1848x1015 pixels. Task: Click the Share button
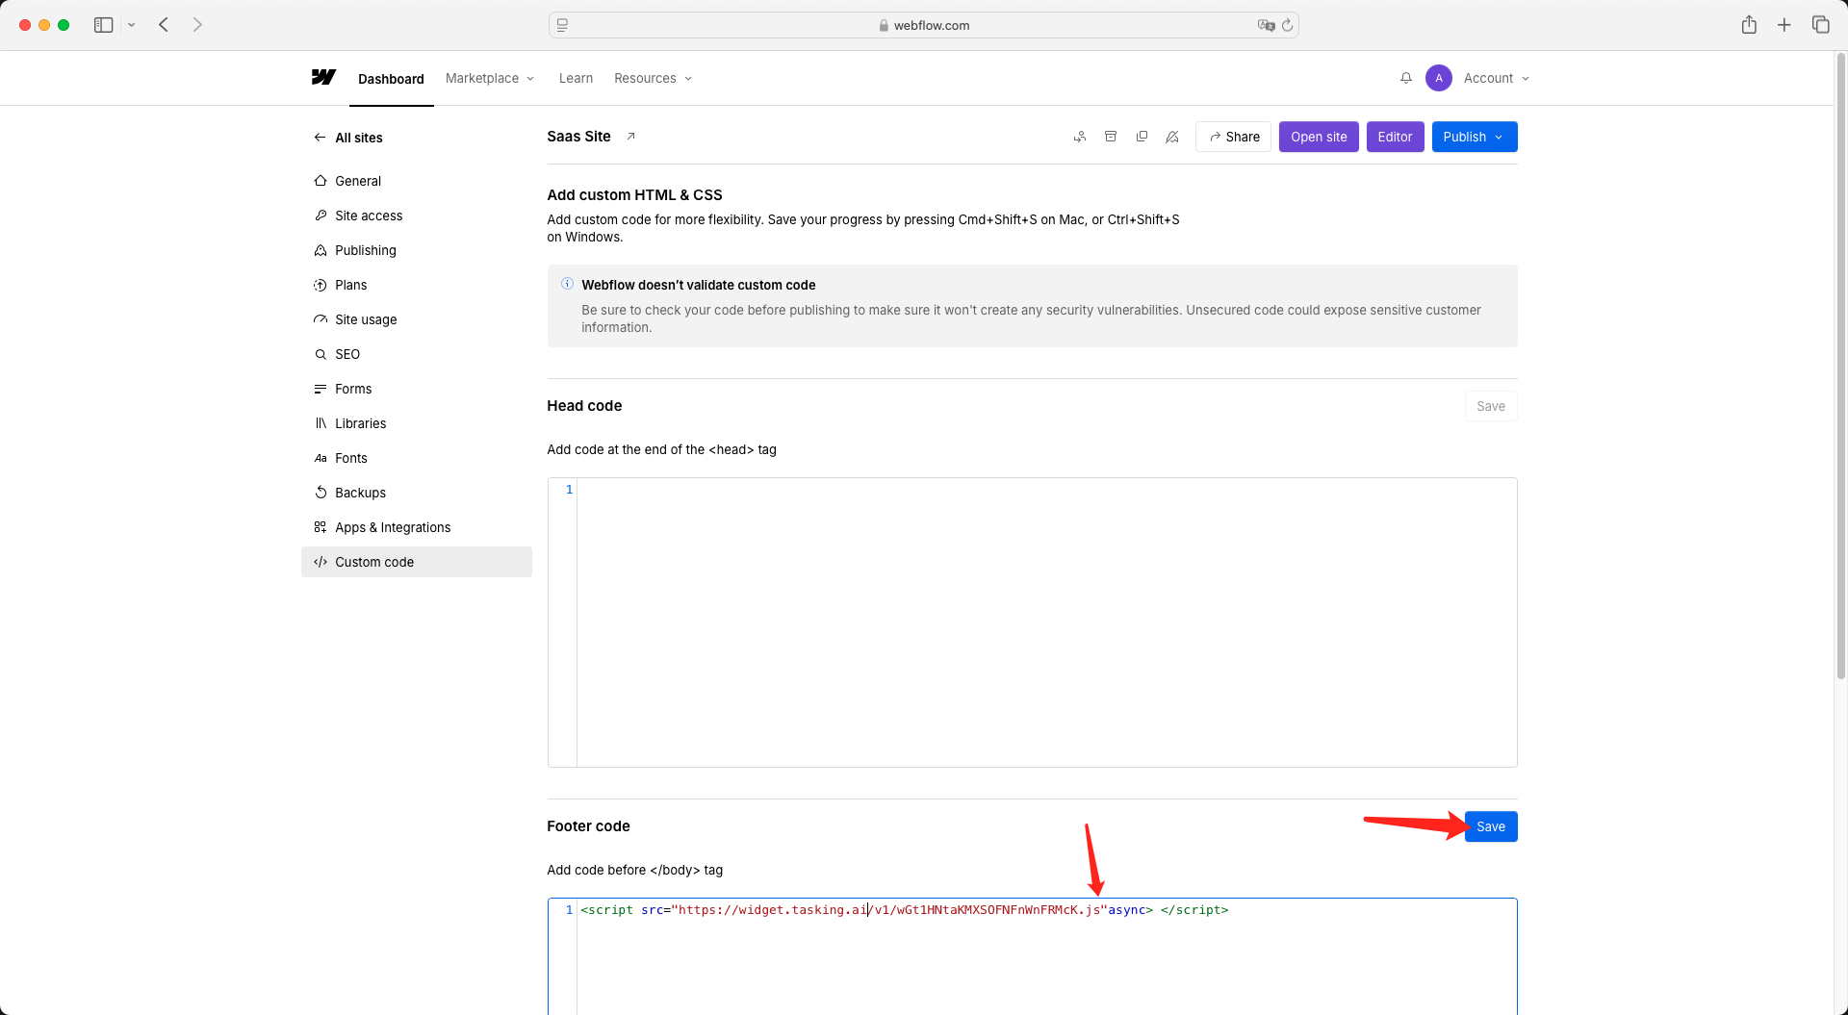tap(1233, 137)
